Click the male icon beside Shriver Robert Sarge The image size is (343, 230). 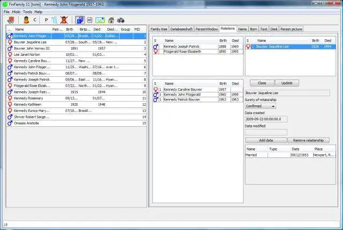10,117
